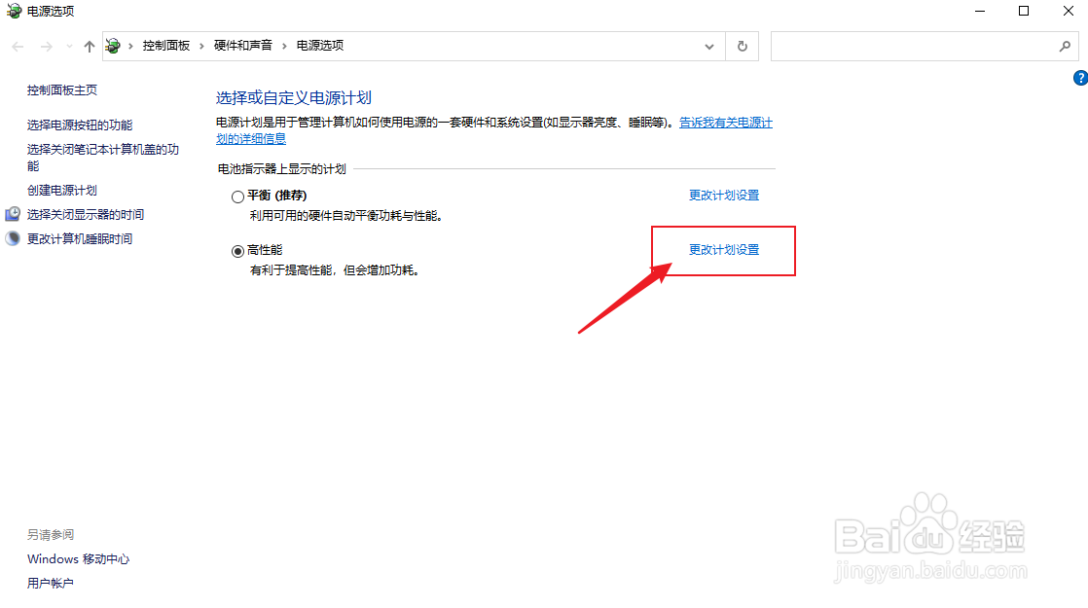The image size is (1088, 608).
Task: Open 创建电源计划 in the sidebar
Action: [61, 190]
